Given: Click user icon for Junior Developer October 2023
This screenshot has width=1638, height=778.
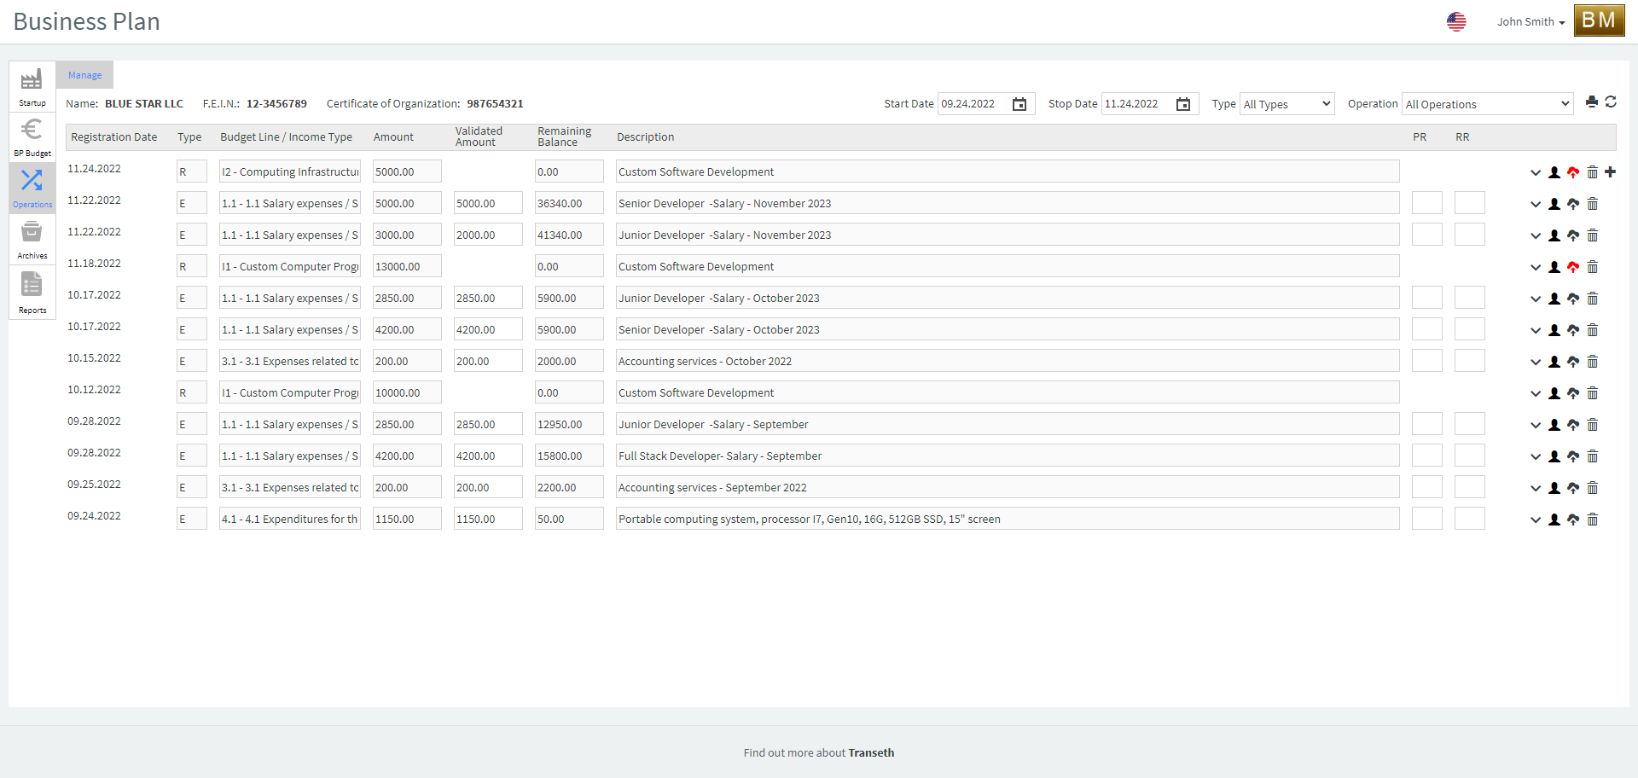Looking at the screenshot, I should coord(1554,299).
